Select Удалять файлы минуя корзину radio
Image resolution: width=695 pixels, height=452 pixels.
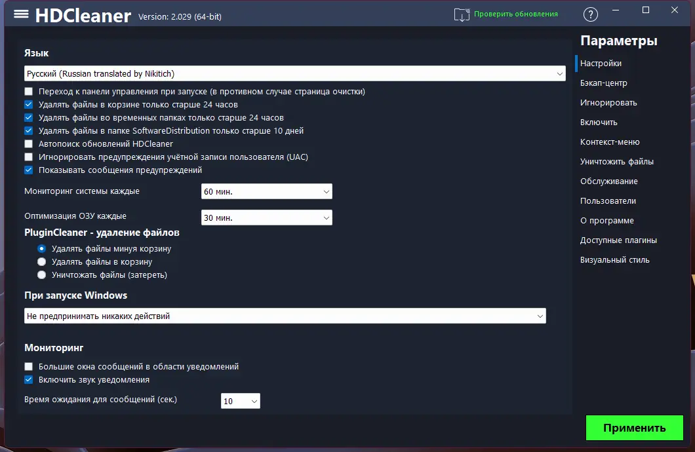pyautogui.click(x=42, y=249)
